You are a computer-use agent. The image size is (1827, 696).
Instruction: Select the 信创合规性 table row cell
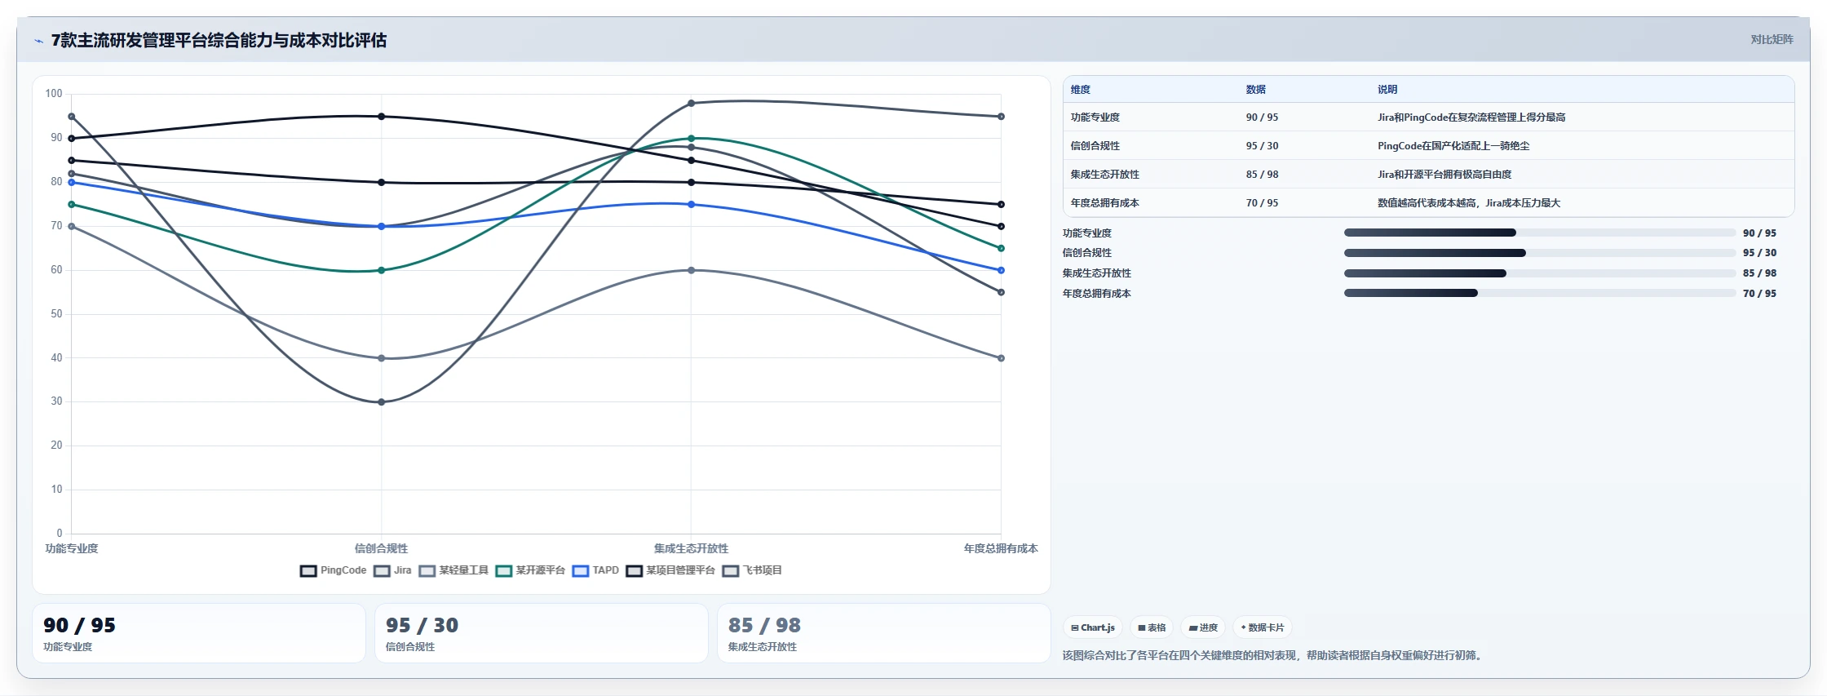[1095, 146]
